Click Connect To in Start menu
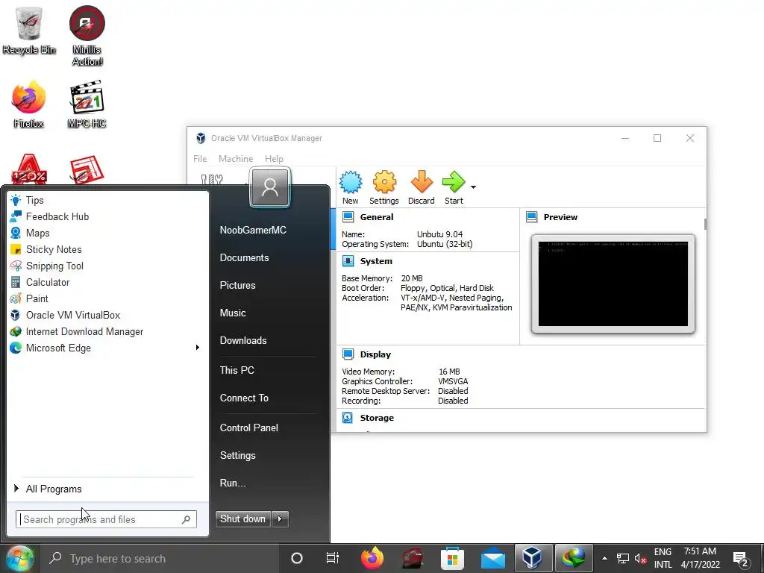This screenshot has height=573, width=764. [x=244, y=398]
